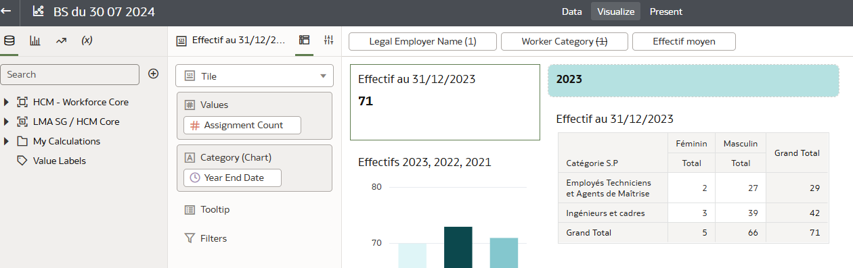
Task: Click the Worker Category filter button
Action: [565, 41]
